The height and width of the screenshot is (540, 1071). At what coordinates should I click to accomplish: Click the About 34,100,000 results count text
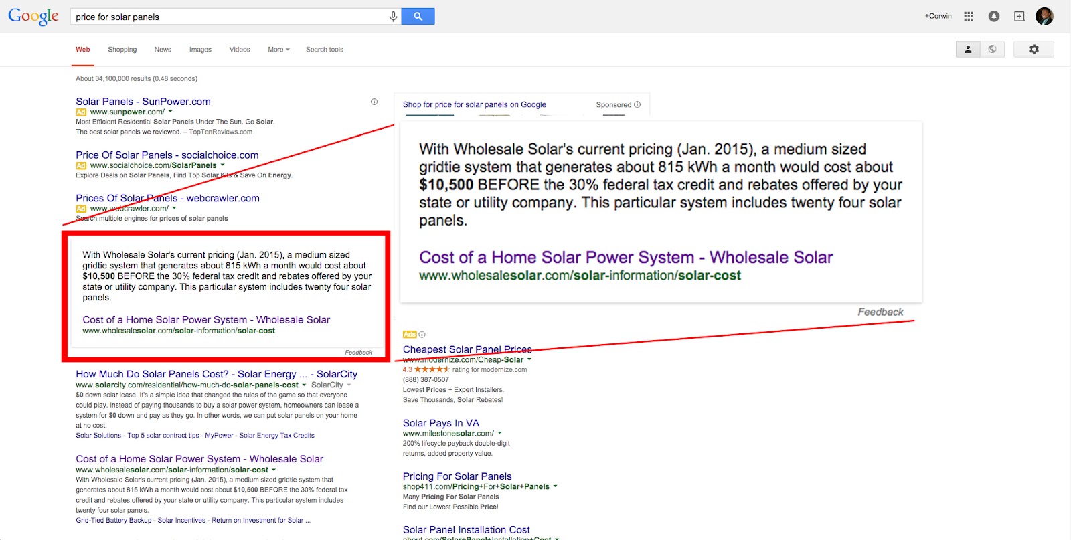pos(137,79)
